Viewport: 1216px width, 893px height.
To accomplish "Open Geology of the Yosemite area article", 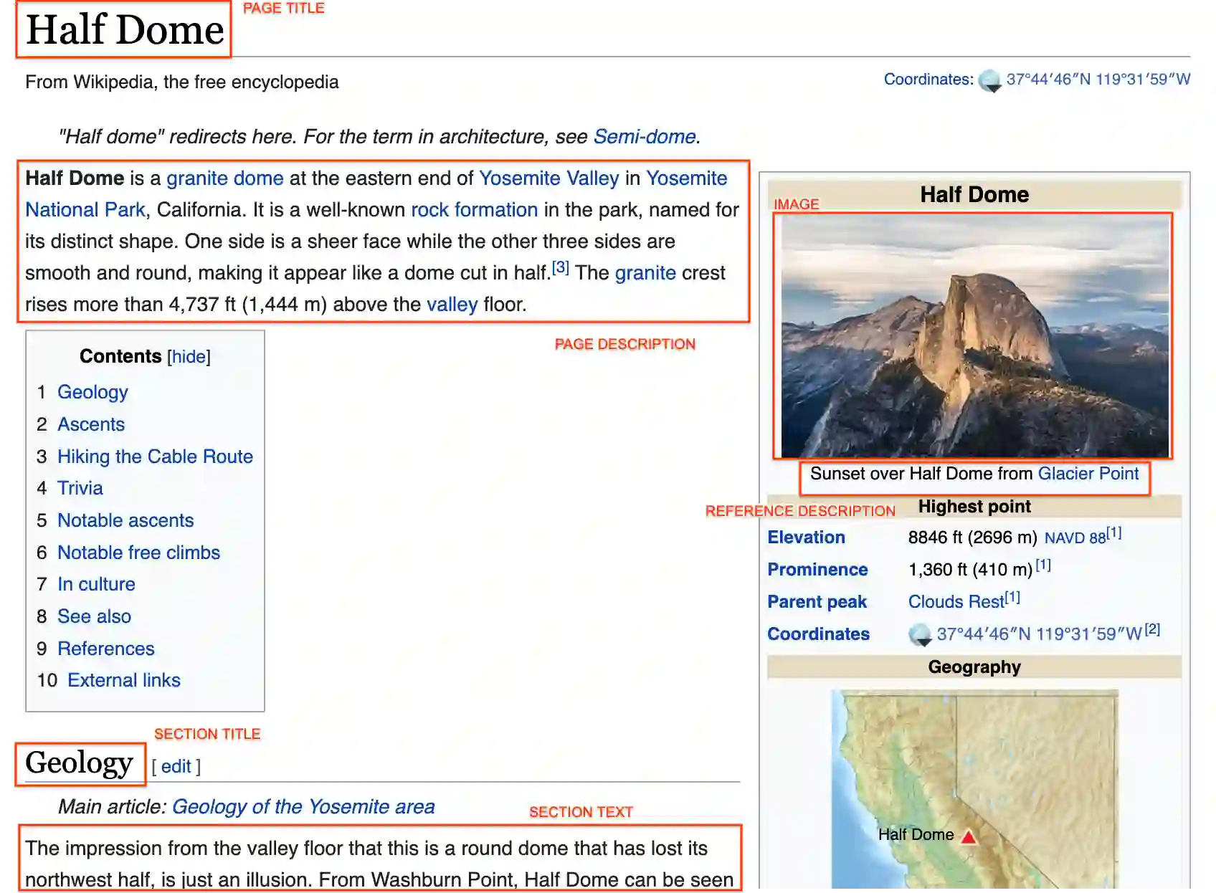I will 303,807.
